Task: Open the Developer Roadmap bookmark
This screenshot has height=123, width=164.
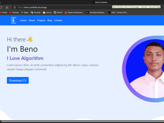Action: (96, 12)
